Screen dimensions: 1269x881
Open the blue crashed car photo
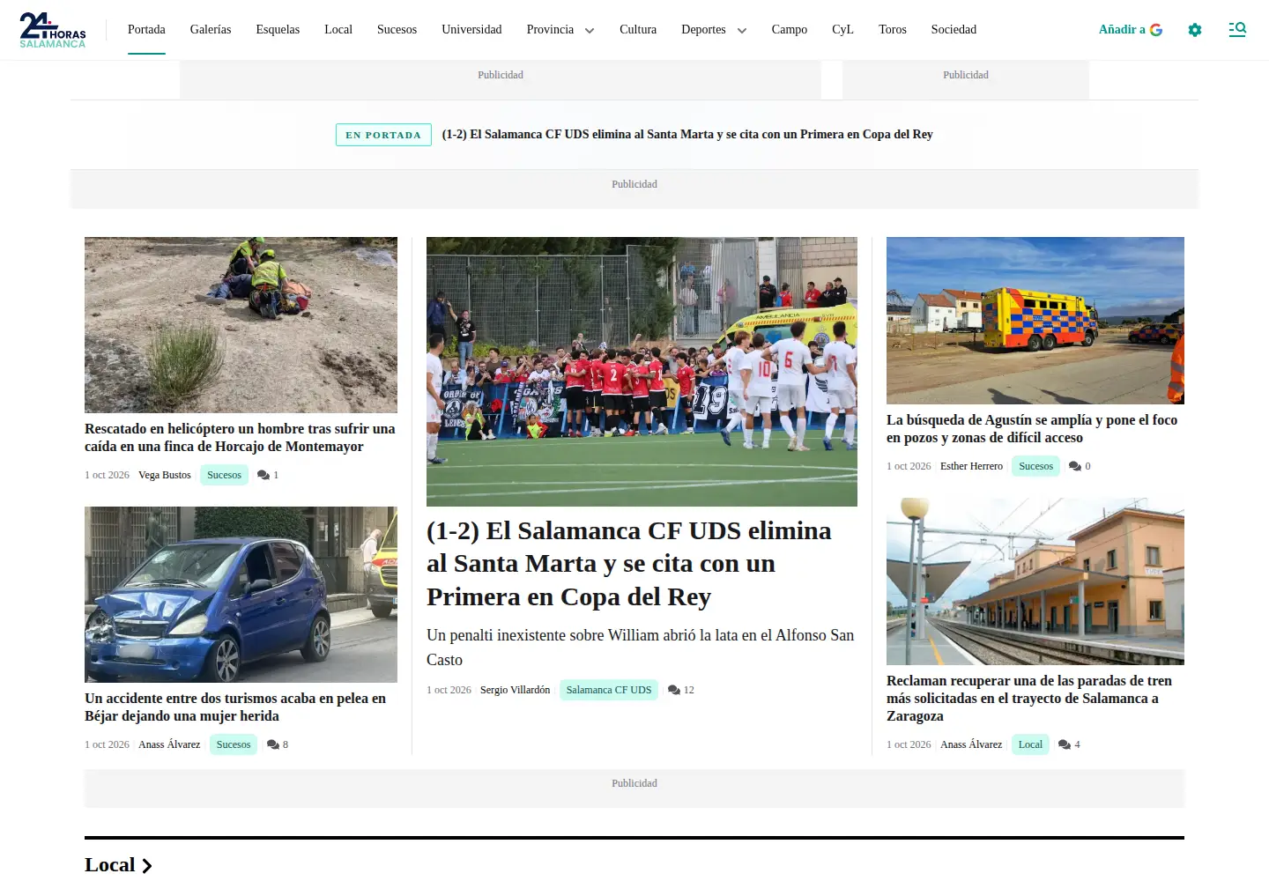(x=241, y=595)
